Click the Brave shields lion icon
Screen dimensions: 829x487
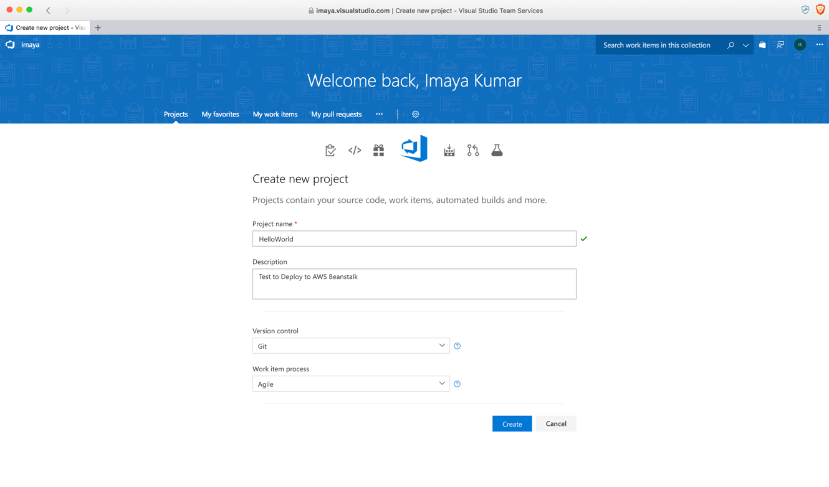pos(820,10)
